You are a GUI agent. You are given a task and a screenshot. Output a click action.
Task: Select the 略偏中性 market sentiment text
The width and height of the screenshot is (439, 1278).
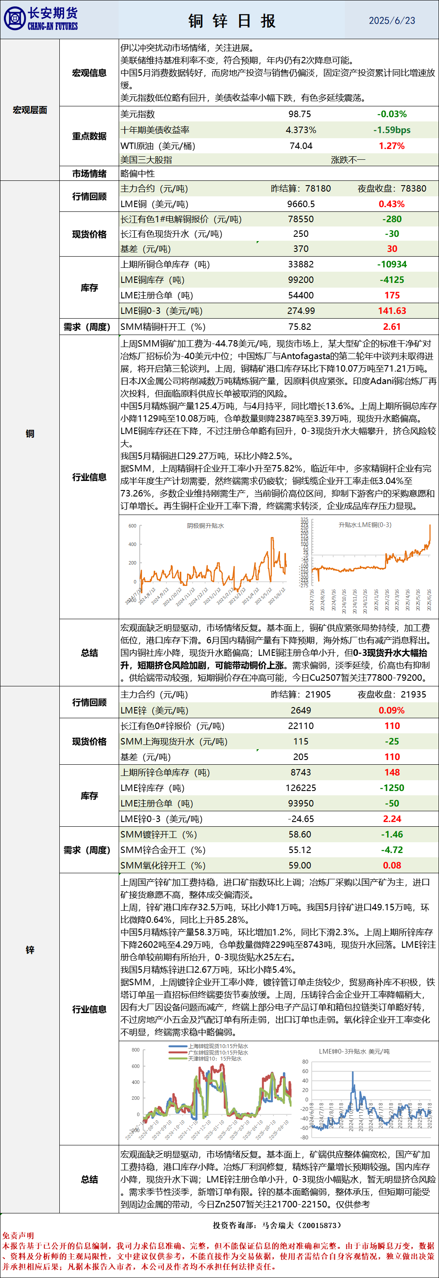pyautogui.click(x=138, y=174)
